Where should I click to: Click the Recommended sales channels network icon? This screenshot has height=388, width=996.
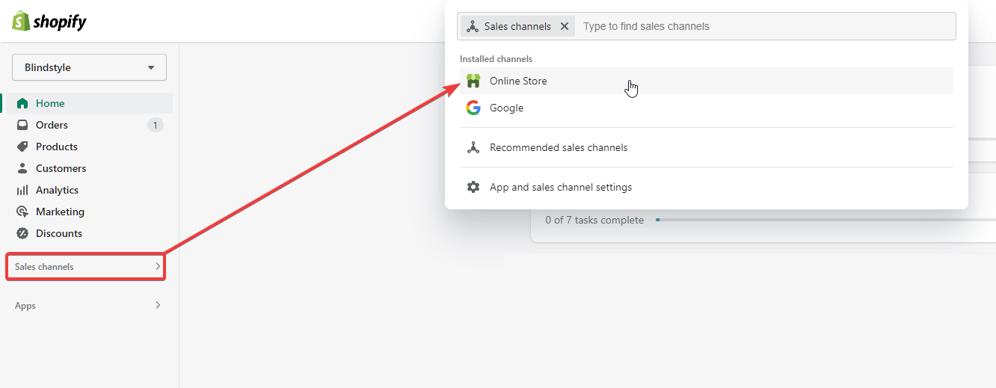473,147
